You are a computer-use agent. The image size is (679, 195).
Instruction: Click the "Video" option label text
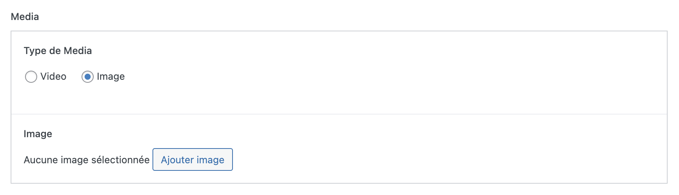53,77
